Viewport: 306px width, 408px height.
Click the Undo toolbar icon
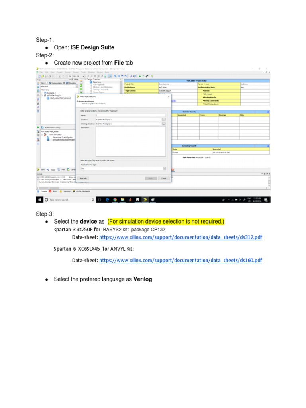75,76
